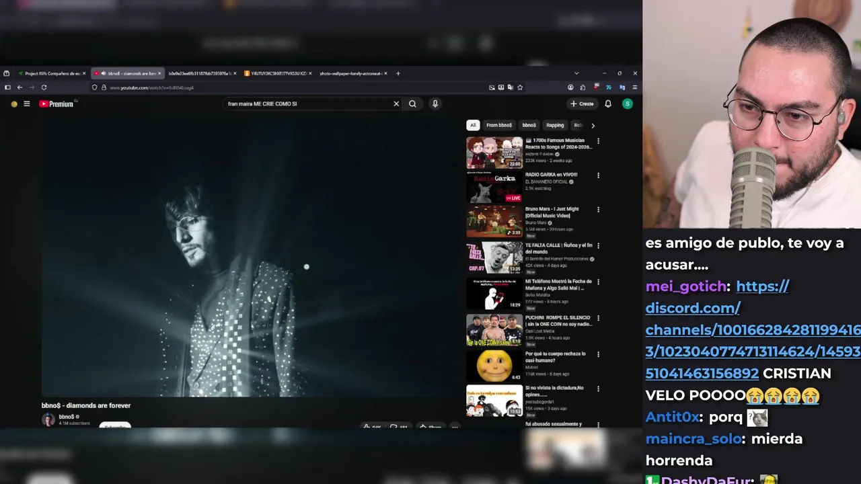Open the tab list icon left of tabs
The image size is (861, 484).
pyautogui.click(x=6, y=73)
